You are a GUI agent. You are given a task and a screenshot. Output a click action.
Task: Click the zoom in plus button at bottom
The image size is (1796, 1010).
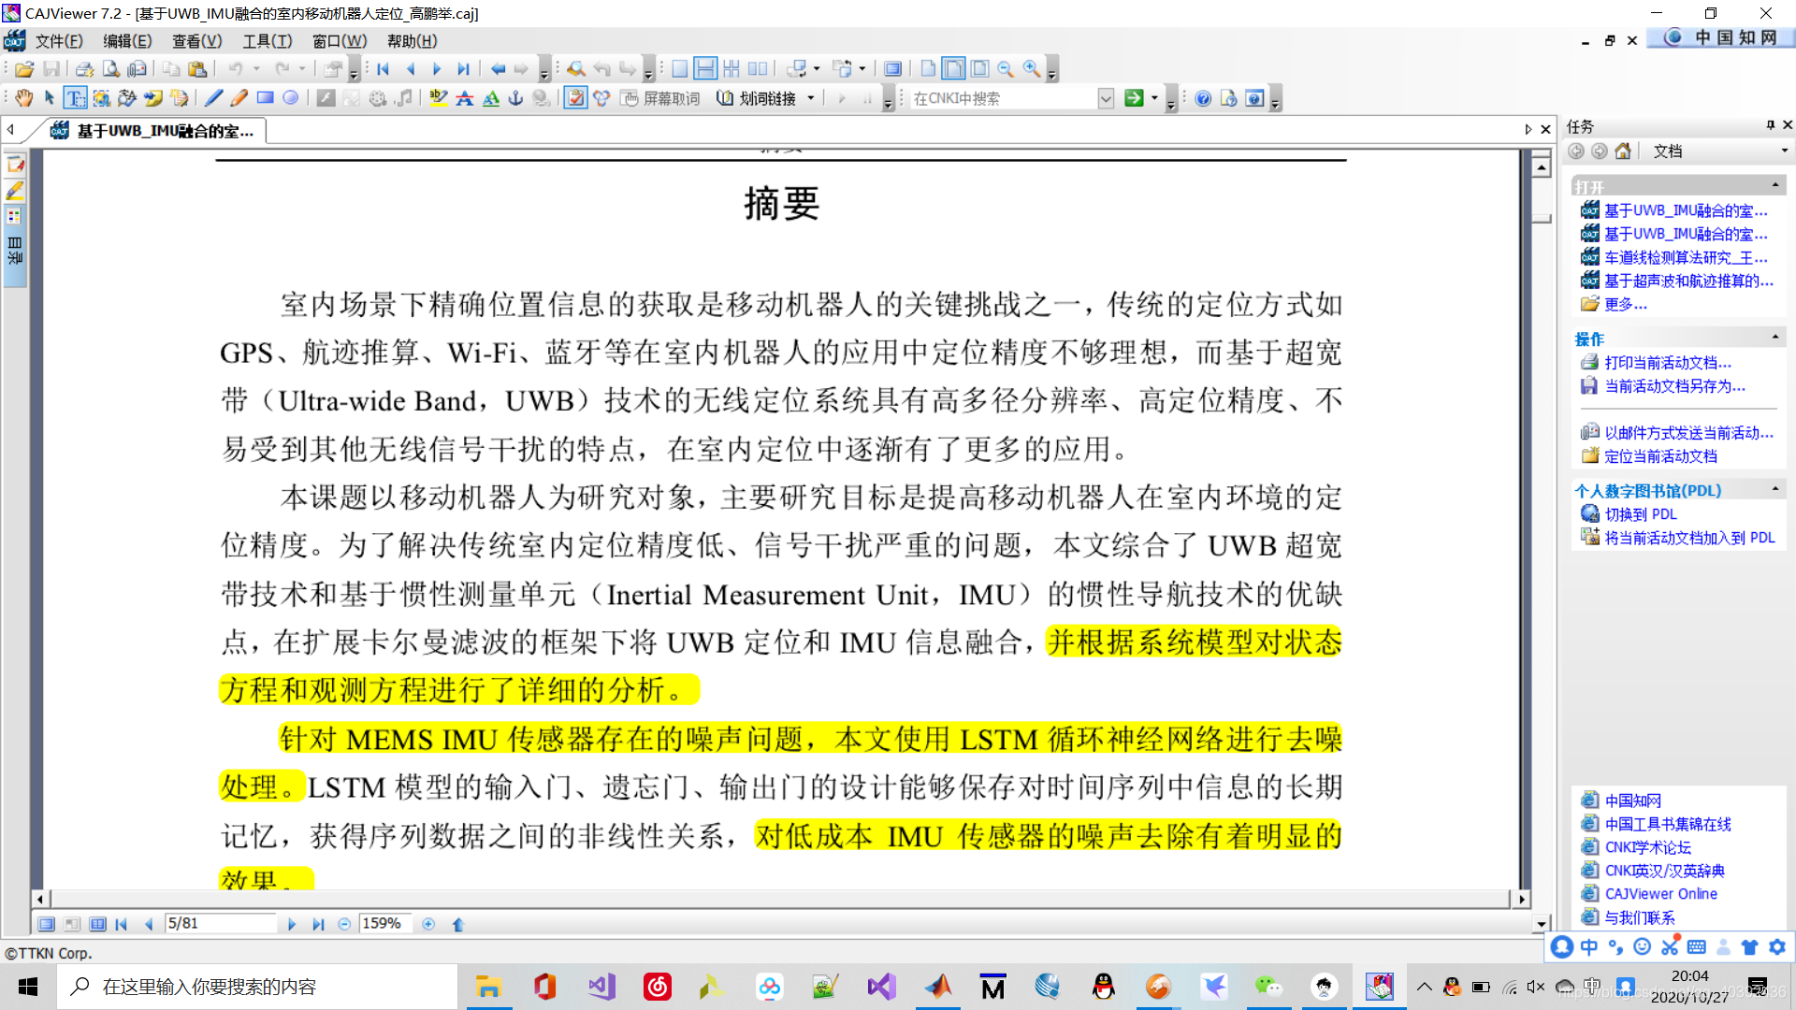[428, 924]
